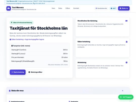Open the Hem navigation link

coord(53,8)
